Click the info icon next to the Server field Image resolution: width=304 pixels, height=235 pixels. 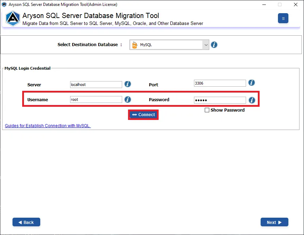(128, 84)
